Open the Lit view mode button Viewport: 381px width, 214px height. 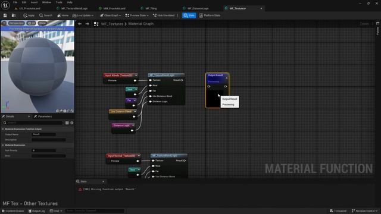32,23
